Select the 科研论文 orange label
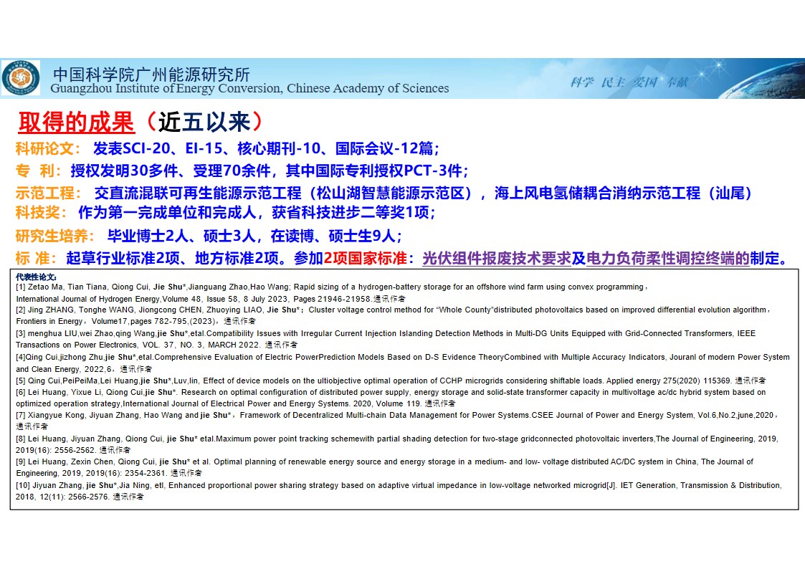 (49, 149)
